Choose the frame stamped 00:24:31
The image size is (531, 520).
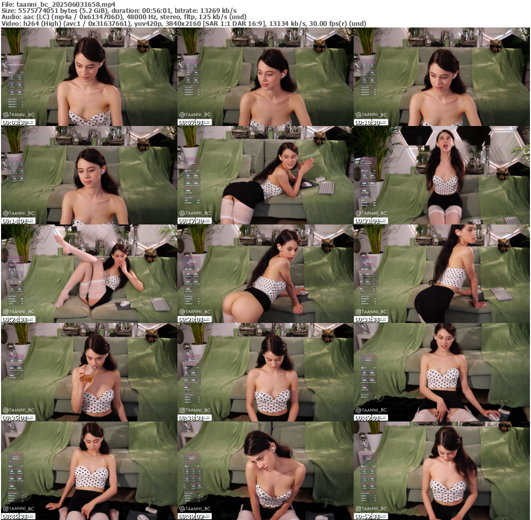click(x=89, y=274)
